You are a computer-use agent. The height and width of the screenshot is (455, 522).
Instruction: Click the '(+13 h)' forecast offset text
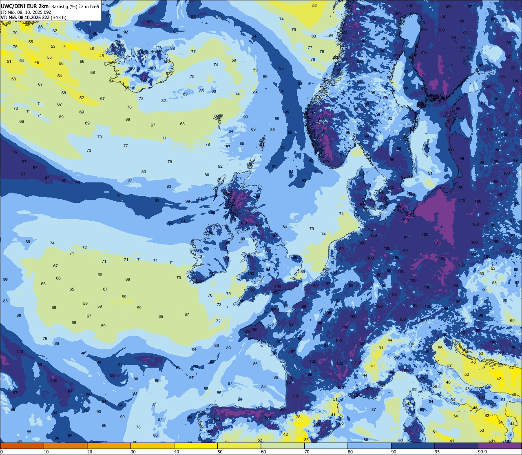tap(59, 18)
